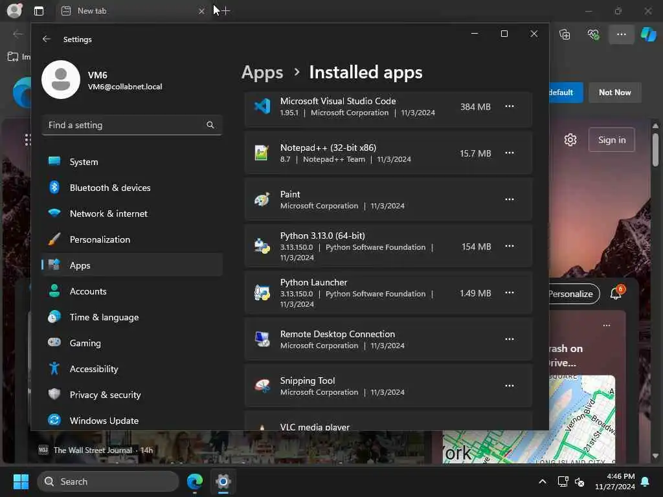Click the Time & language clock icon
This screenshot has width=663, height=497.
coord(54,316)
